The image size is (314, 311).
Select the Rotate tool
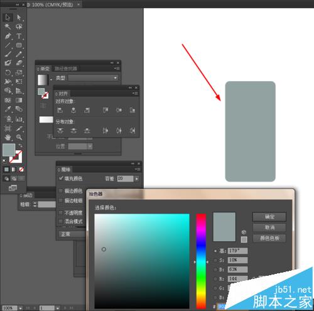tap(8, 72)
